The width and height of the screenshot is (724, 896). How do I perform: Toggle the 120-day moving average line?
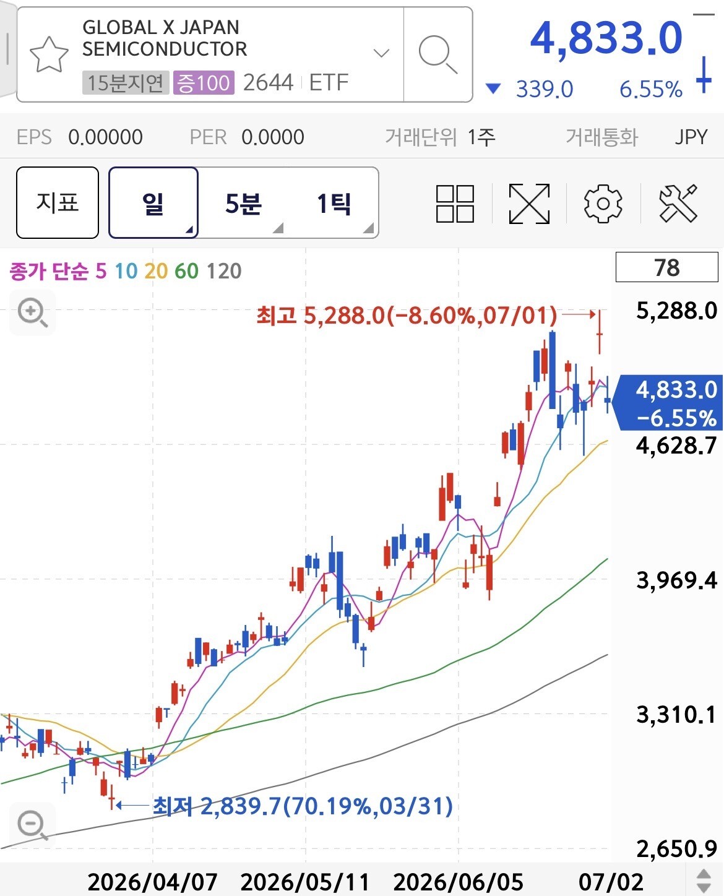223,270
